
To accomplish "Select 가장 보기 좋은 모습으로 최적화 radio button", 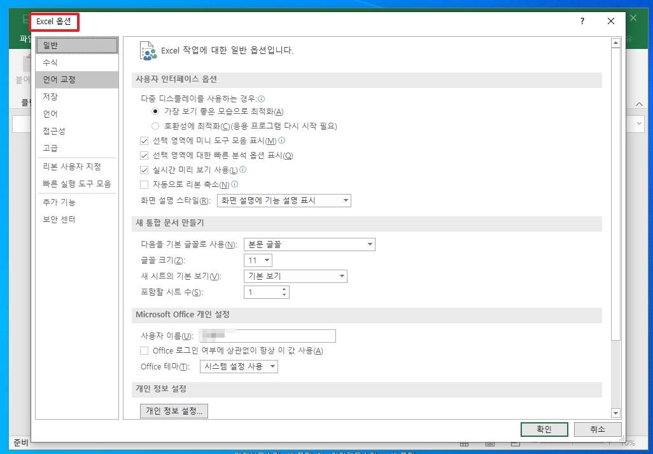I will (155, 111).
